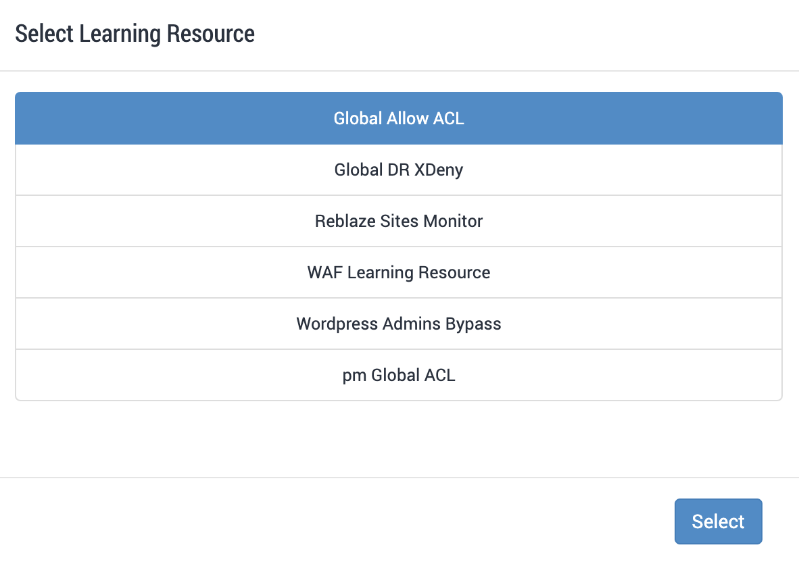This screenshot has height=562, width=799.
Task: Switch selection to Global DR XDeny
Action: [x=399, y=170]
